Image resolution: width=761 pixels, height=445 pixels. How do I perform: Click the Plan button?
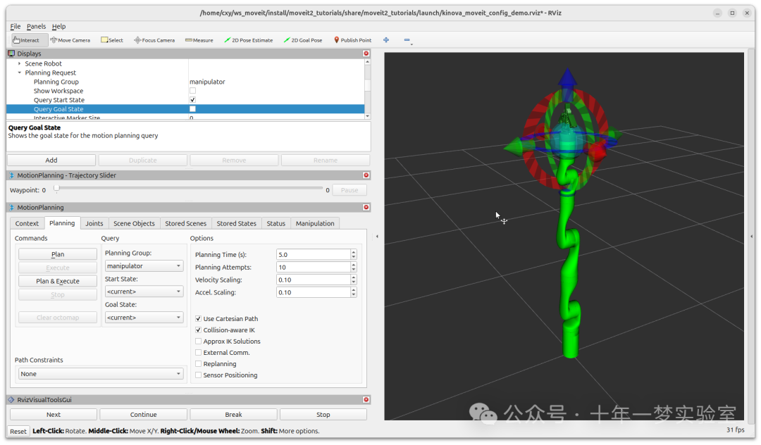coord(58,254)
